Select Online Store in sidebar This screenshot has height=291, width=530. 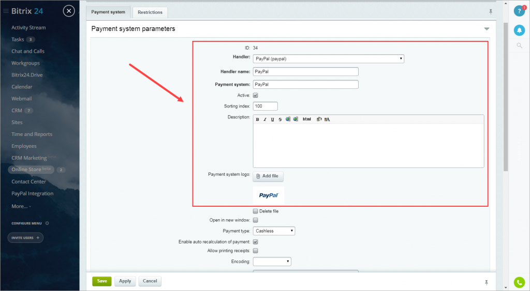tap(31, 170)
